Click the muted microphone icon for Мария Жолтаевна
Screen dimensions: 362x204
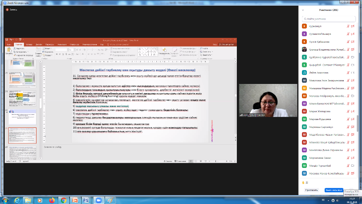tap(348, 111)
